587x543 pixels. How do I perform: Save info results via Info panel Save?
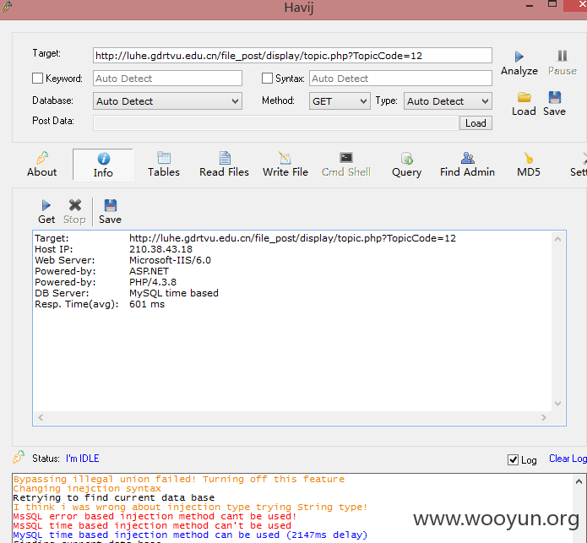pyautogui.click(x=110, y=212)
